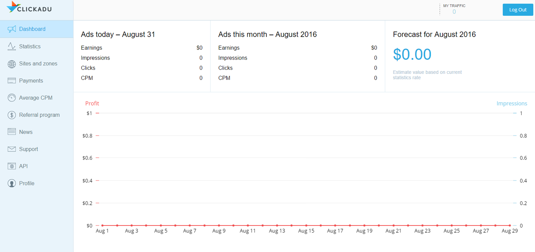The width and height of the screenshot is (535, 252).
Task: Open the Referral program page
Action: click(x=39, y=115)
